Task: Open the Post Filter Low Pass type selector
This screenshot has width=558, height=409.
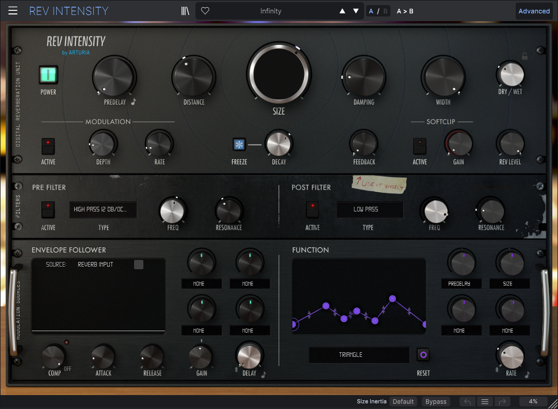Action: (370, 209)
